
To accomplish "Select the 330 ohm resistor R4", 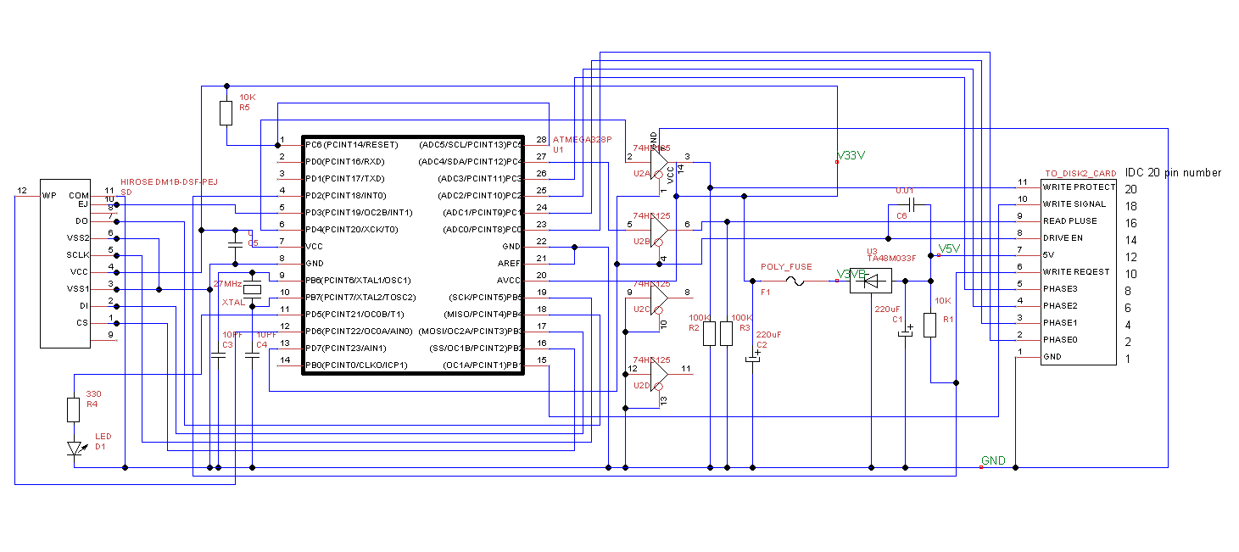I will point(74,410).
